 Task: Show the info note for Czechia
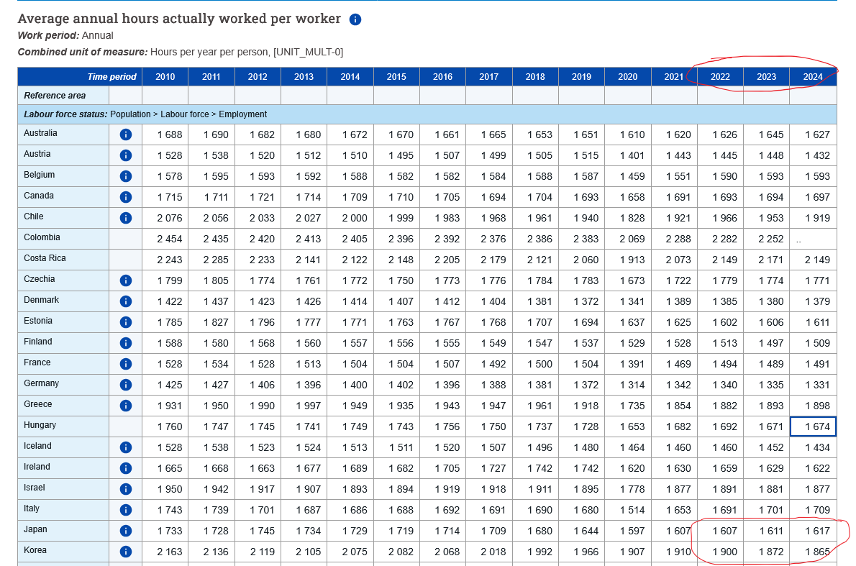point(126,280)
